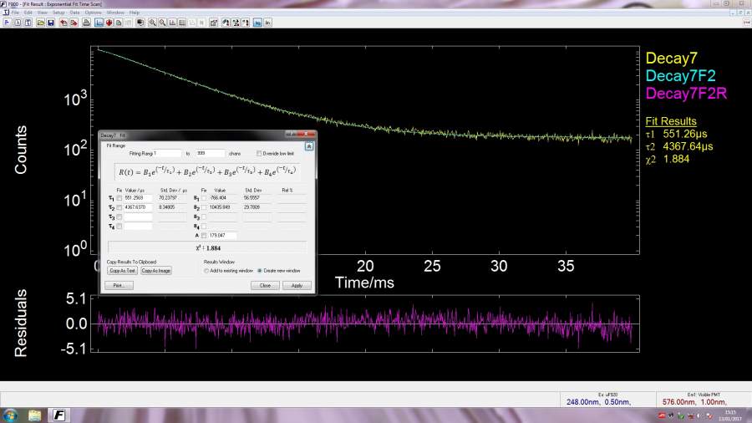The image size is (752, 423).
Task: Open the Options menu
Action: coord(94,13)
